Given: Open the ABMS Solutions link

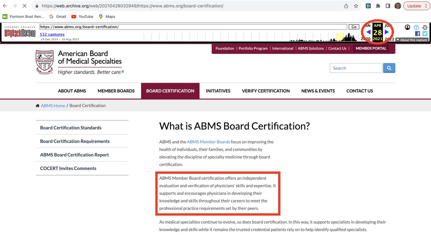Looking at the screenshot, I should coord(311,49).
